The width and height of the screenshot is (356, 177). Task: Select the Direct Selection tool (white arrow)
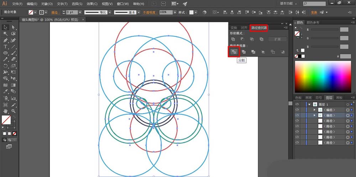tap(14, 27)
